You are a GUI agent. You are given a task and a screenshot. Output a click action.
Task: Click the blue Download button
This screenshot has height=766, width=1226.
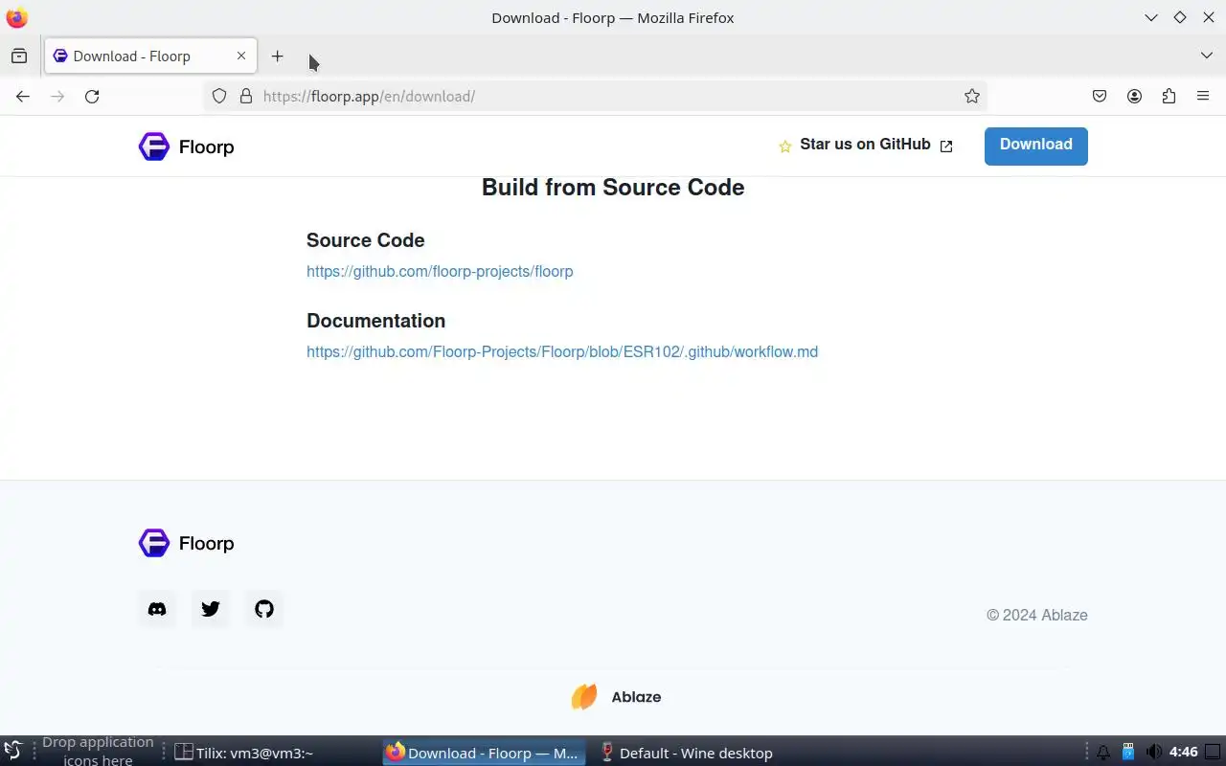pyautogui.click(x=1036, y=146)
